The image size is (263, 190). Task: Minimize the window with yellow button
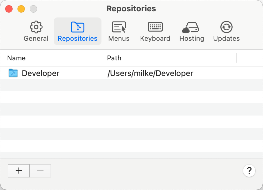pyautogui.click(x=21, y=9)
